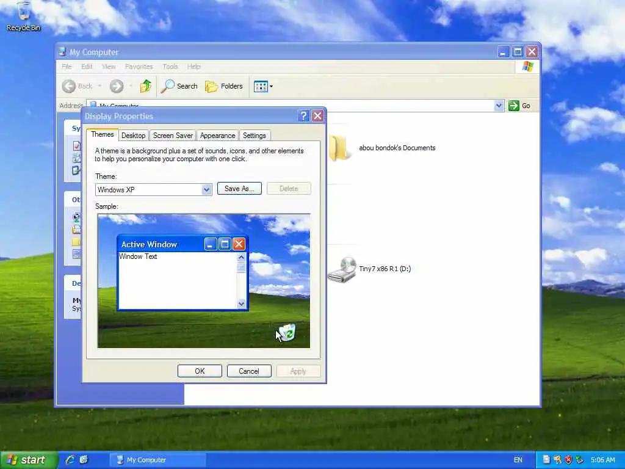The height and width of the screenshot is (469, 625).
Task: Click Cancel in Display Properties
Action: click(249, 371)
